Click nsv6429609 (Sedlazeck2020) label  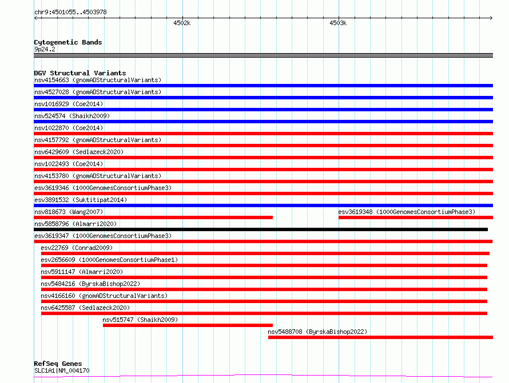coord(79,152)
